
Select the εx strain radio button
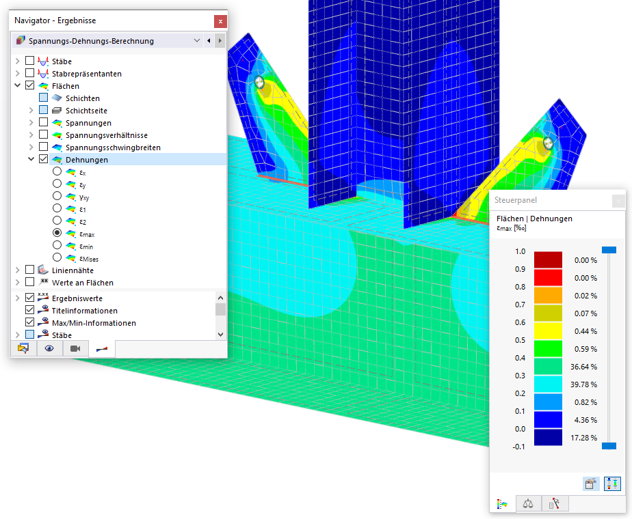tap(57, 171)
